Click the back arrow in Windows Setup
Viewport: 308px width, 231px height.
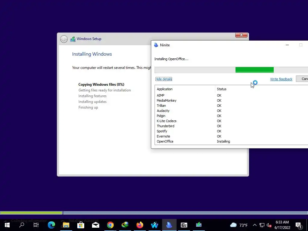(64, 39)
